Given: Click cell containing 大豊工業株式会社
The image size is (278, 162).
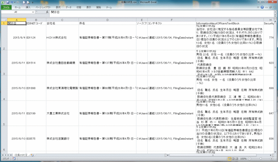Looking at the screenshot, I should click(x=62, y=113).
